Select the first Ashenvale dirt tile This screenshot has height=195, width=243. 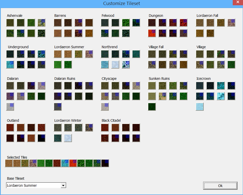10,23
